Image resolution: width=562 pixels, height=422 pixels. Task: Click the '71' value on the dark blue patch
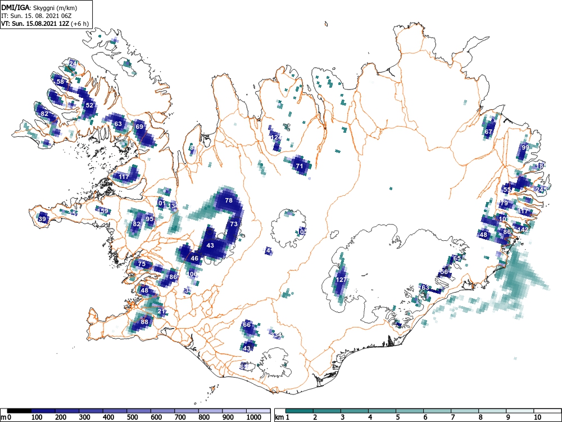click(x=300, y=166)
